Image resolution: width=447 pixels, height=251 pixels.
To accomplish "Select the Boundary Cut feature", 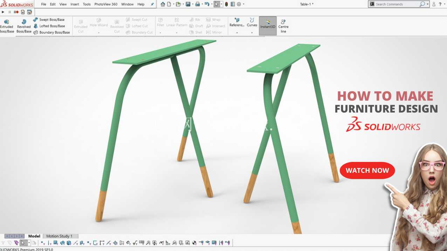I will [x=139, y=32].
